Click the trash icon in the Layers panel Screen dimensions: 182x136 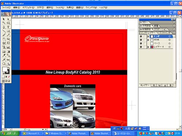170,85
